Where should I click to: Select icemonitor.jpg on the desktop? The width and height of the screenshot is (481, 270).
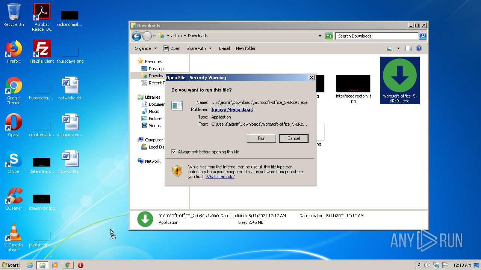tap(42, 202)
